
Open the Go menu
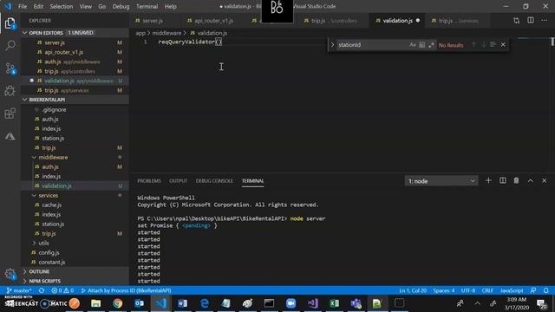pyautogui.click(x=102, y=6)
